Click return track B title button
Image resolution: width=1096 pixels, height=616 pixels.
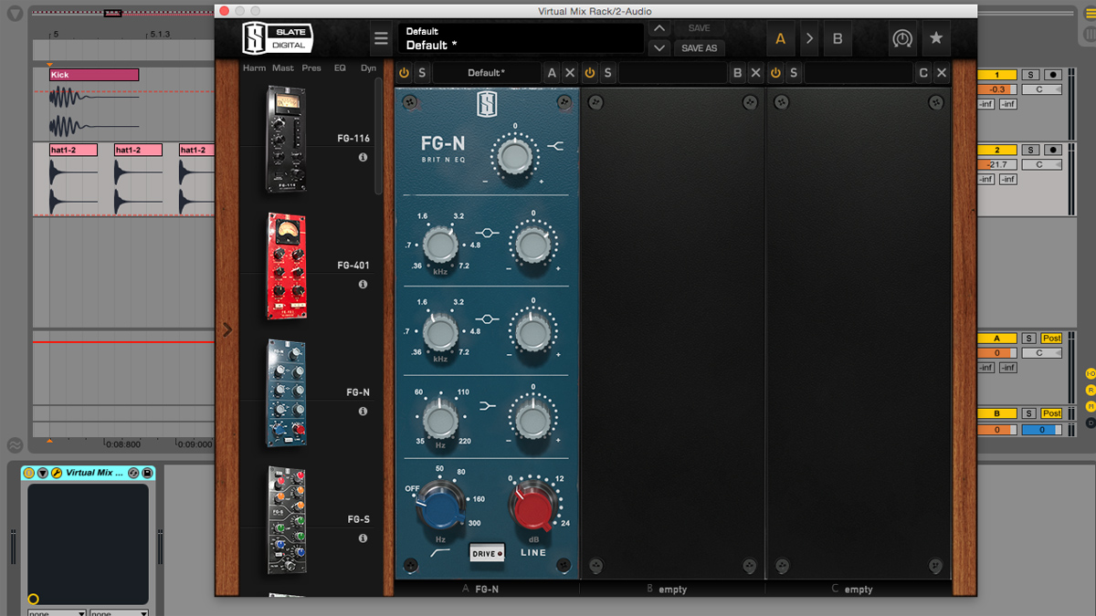(997, 413)
